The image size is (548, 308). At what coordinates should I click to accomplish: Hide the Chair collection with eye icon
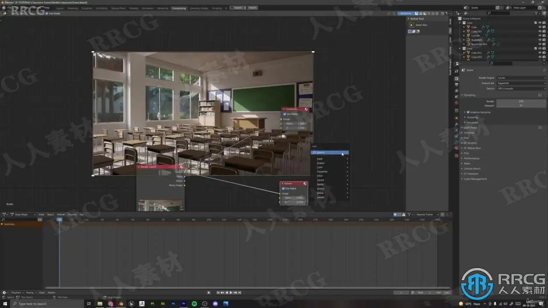pyautogui.click(x=539, y=23)
